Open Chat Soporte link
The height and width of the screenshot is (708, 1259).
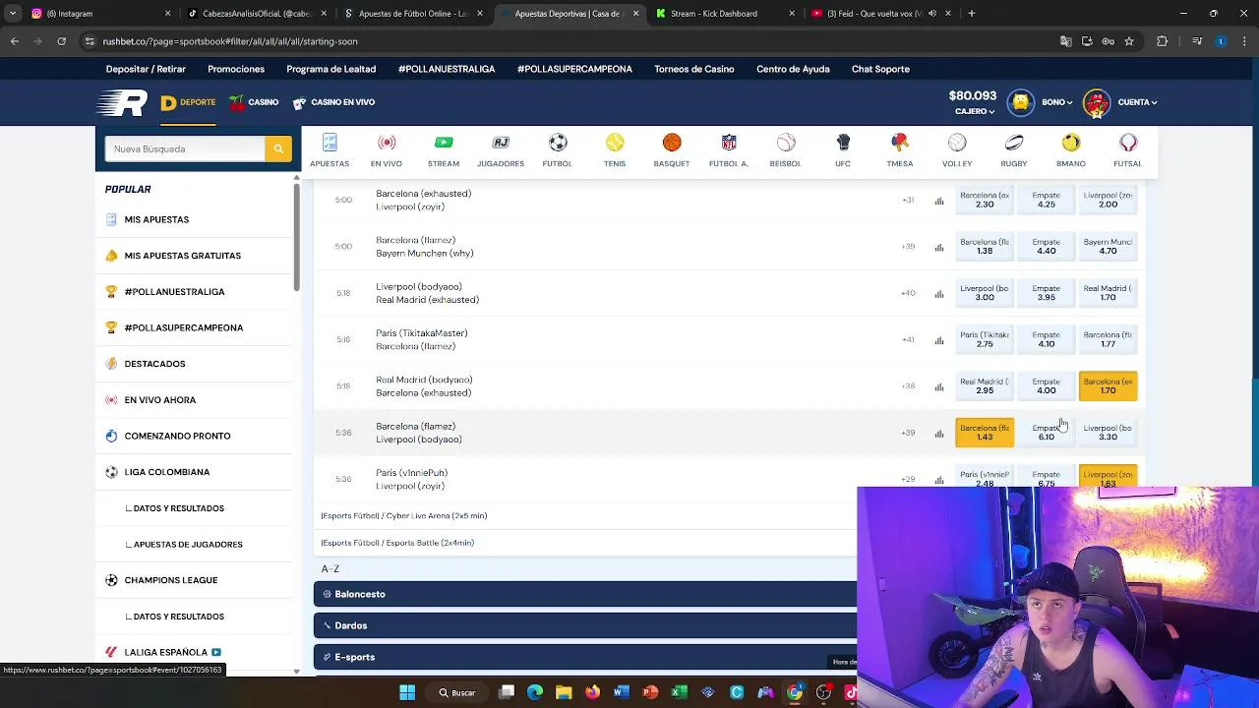(880, 69)
